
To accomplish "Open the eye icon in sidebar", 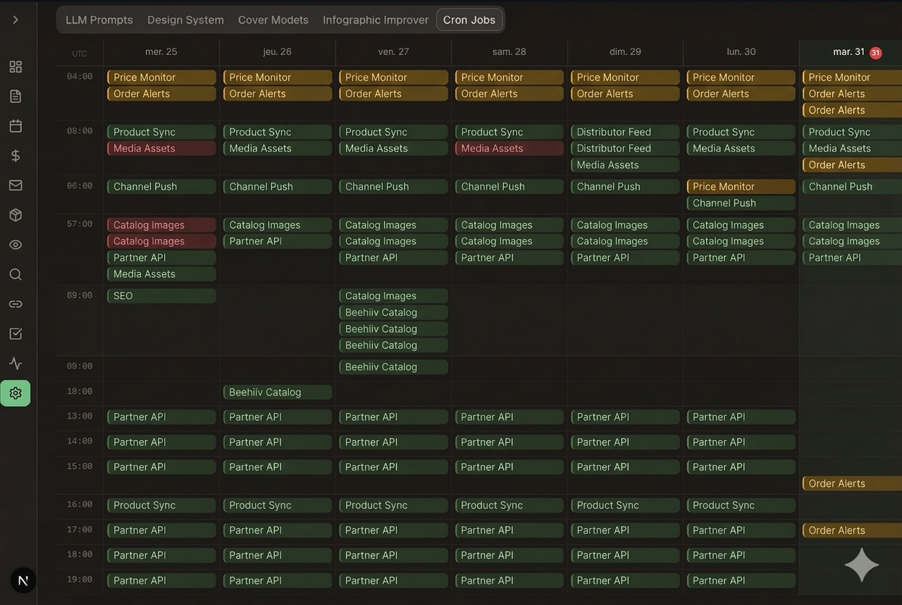I will [16, 245].
